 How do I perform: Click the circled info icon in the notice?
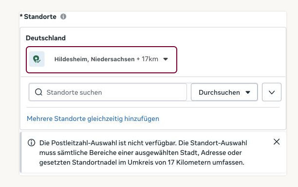point(31,143)
